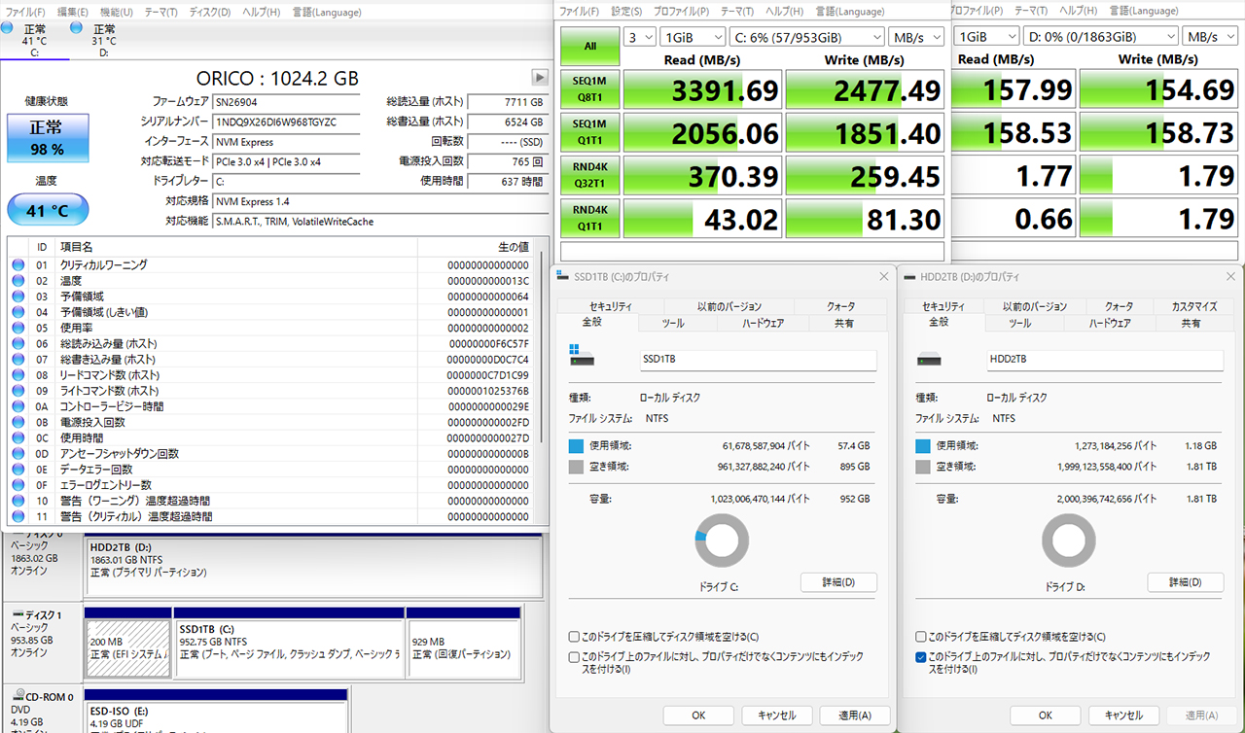The image size is (1245, 733).
Task: Switch to the ハードウェア tab in SSD1TB properties
Action: click(763, 323)
